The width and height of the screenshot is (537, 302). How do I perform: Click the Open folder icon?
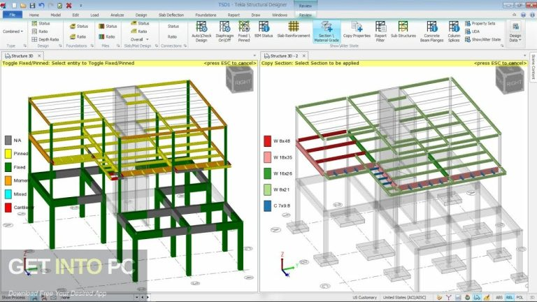(x=23, y=6)
